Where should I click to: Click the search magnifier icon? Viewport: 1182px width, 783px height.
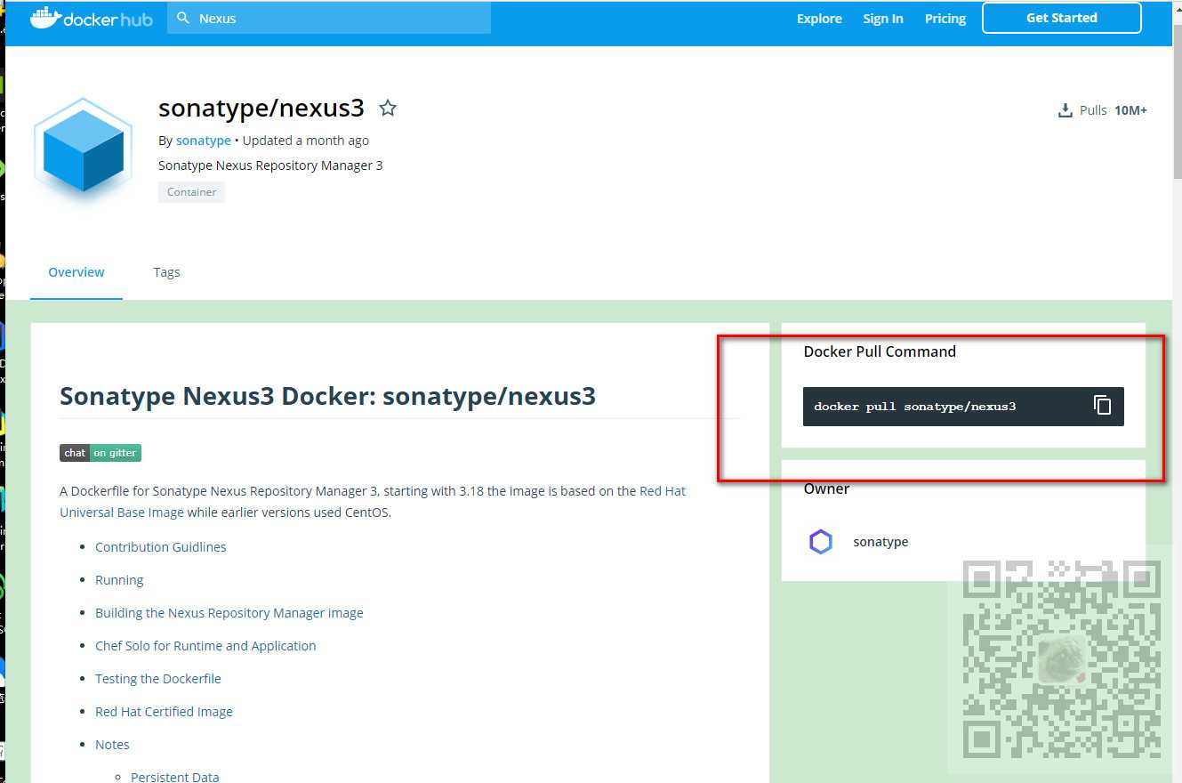pyautogui.click(x=183, y=18)
